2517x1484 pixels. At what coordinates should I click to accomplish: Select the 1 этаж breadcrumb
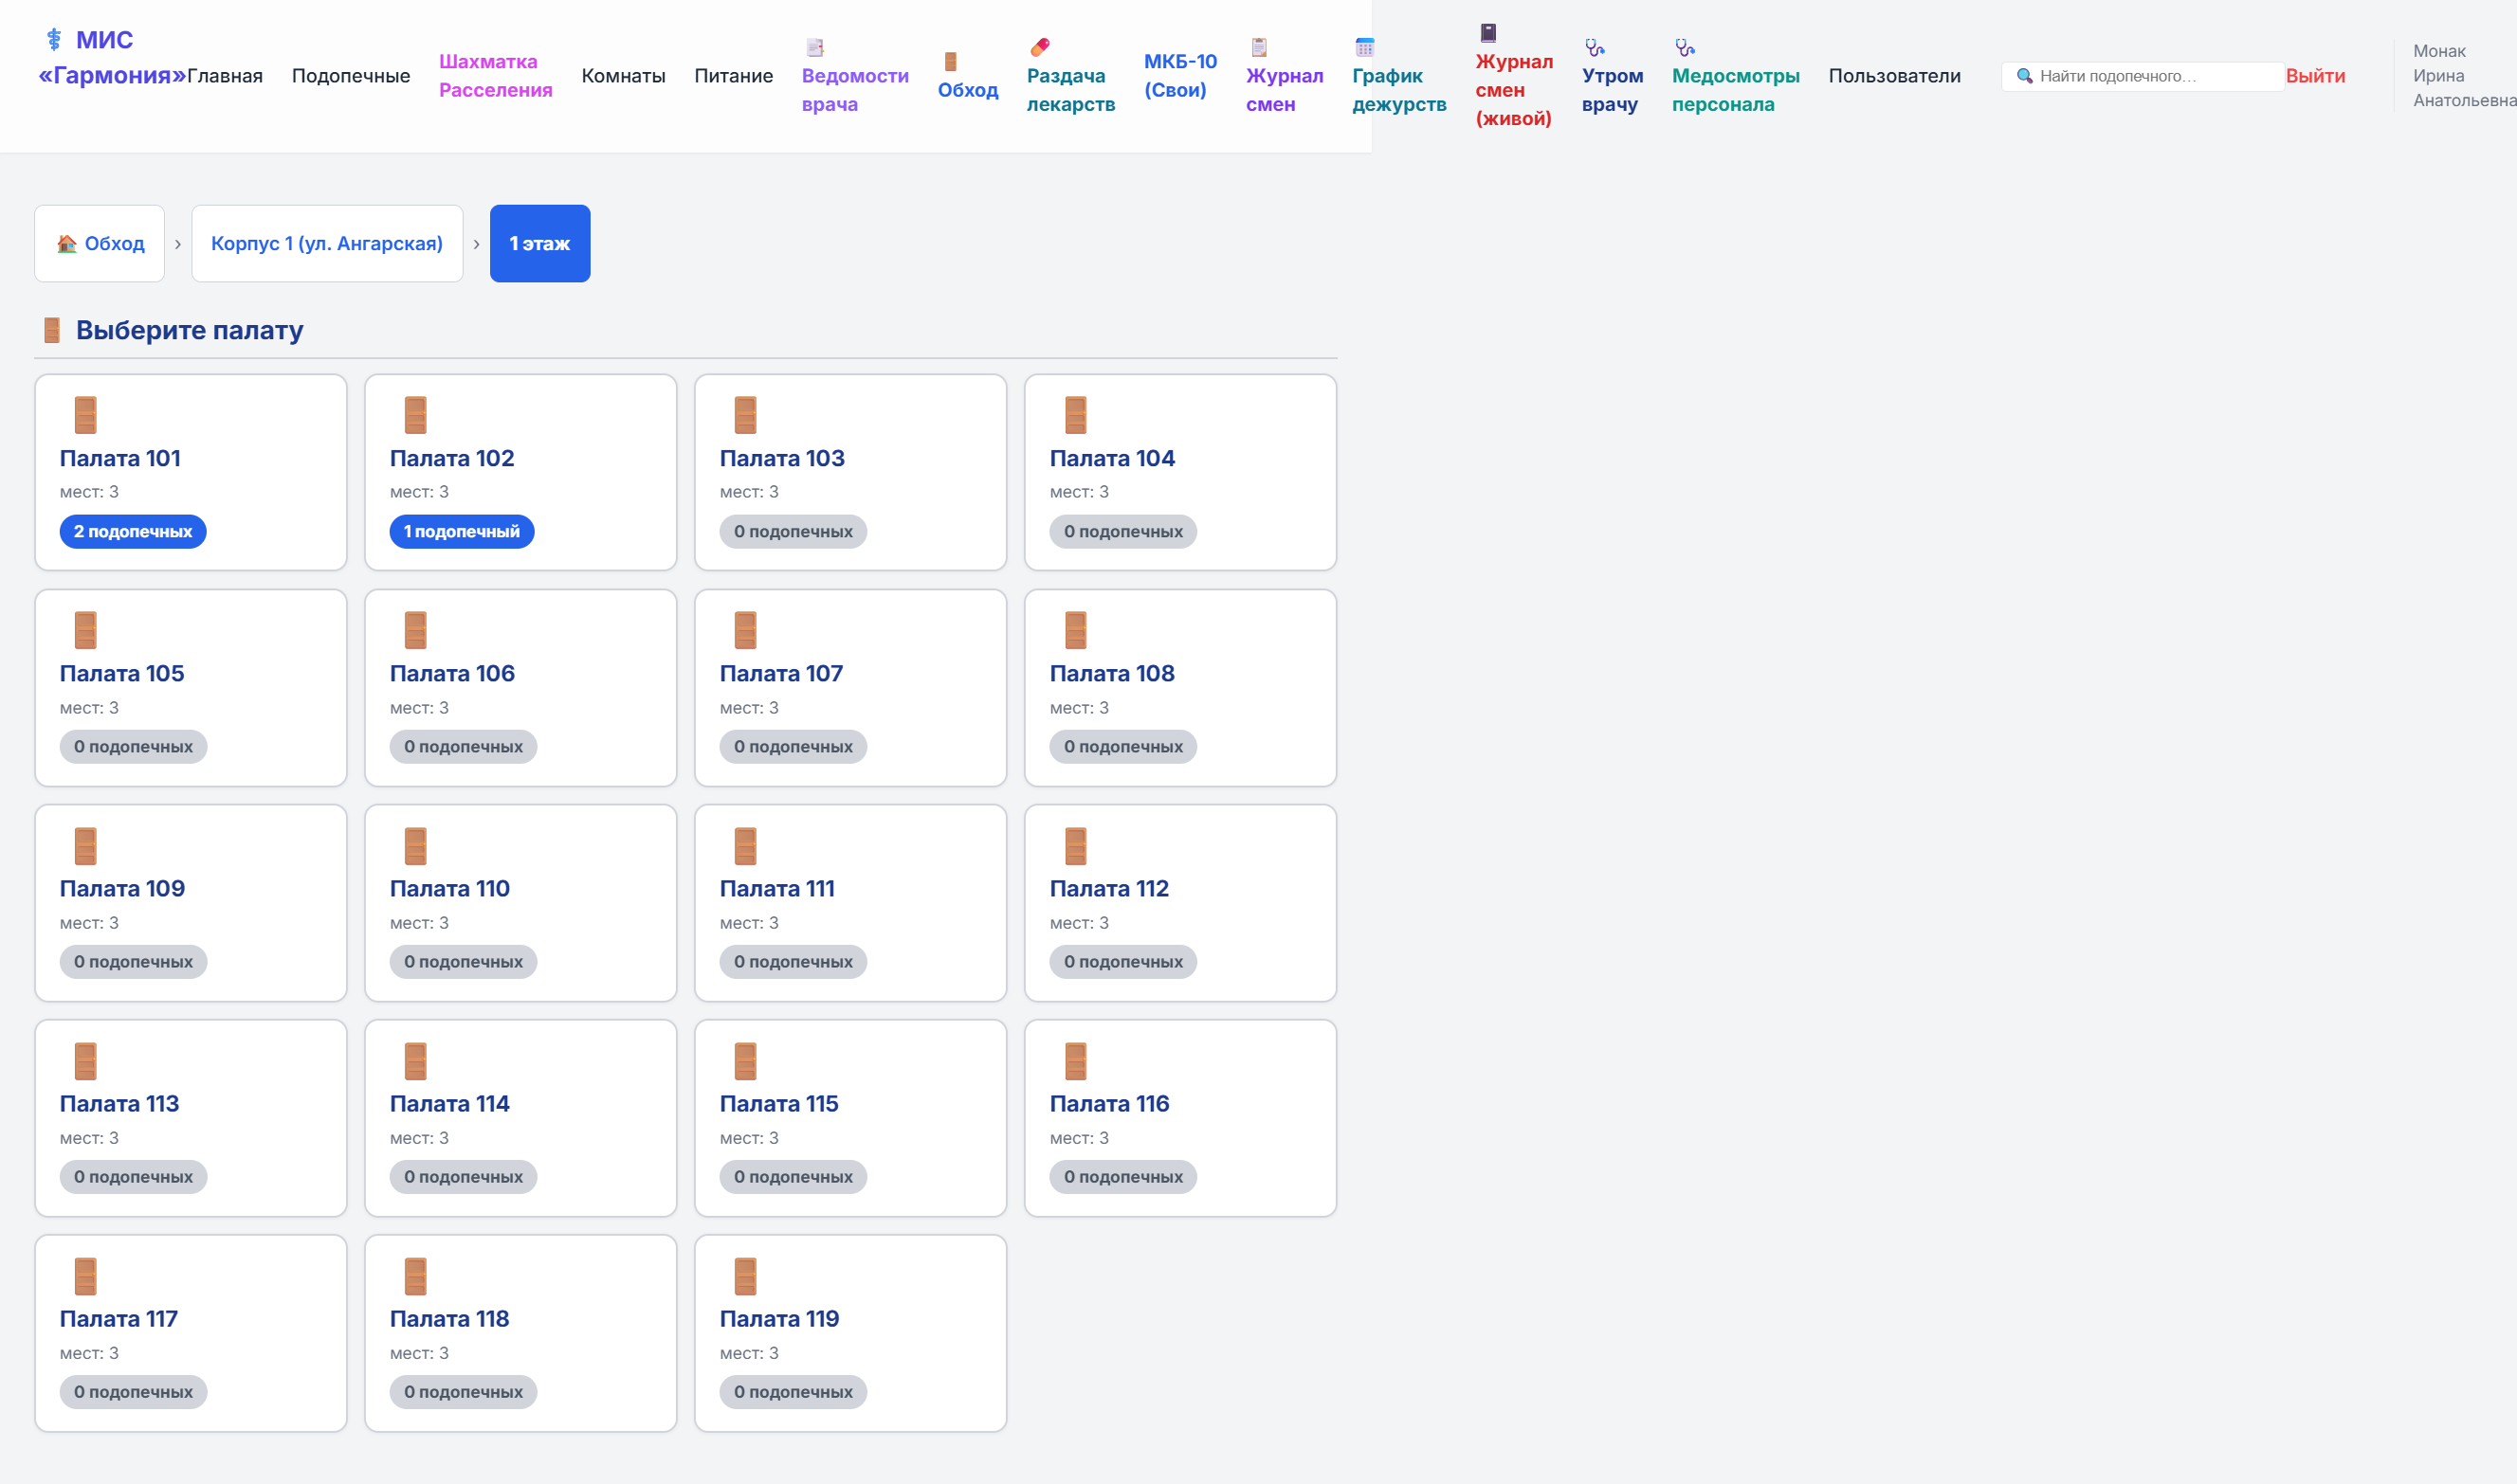click(x=539, y=243)
